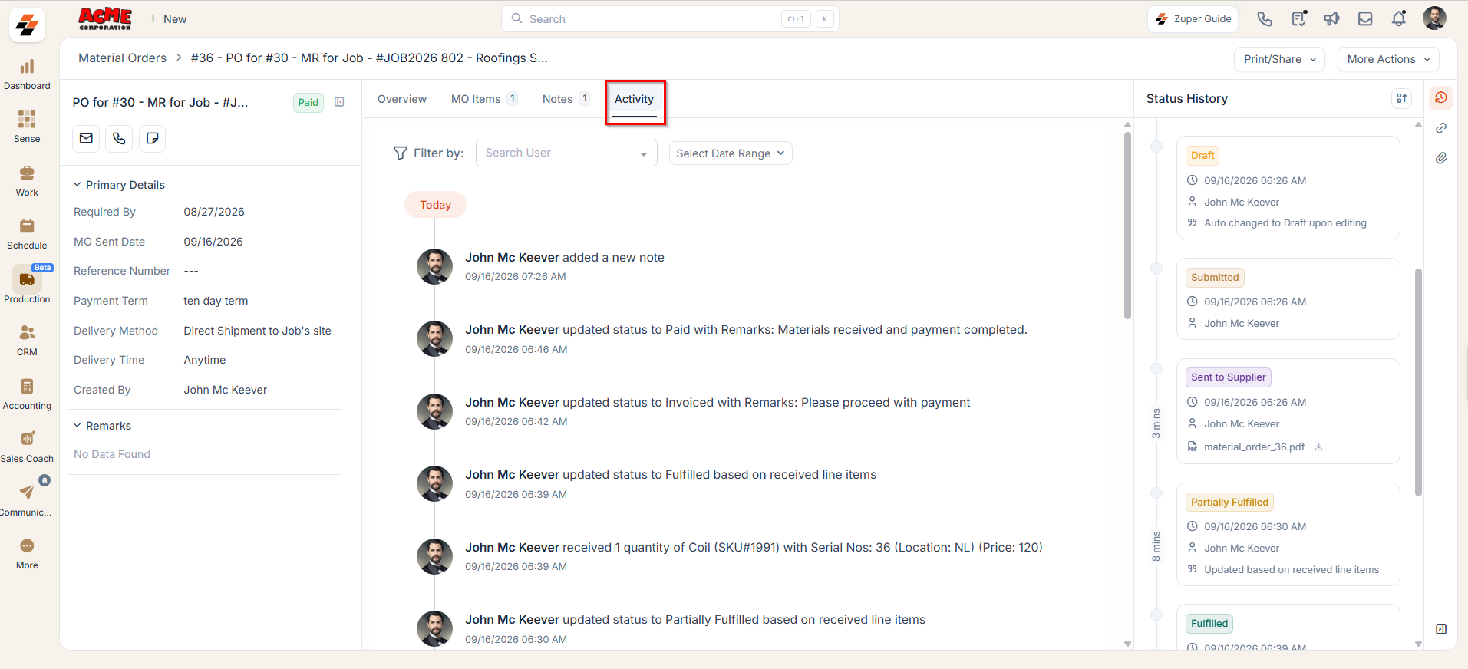Click the add note icon under PO title
1468x669 pixels.
152,138
